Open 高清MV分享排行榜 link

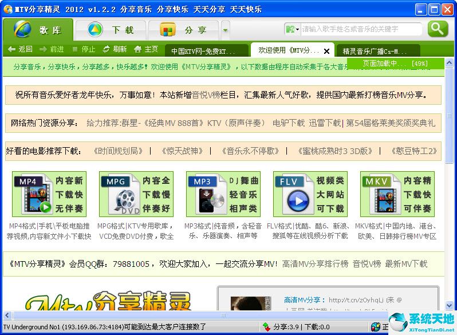[x=315, y=264]
